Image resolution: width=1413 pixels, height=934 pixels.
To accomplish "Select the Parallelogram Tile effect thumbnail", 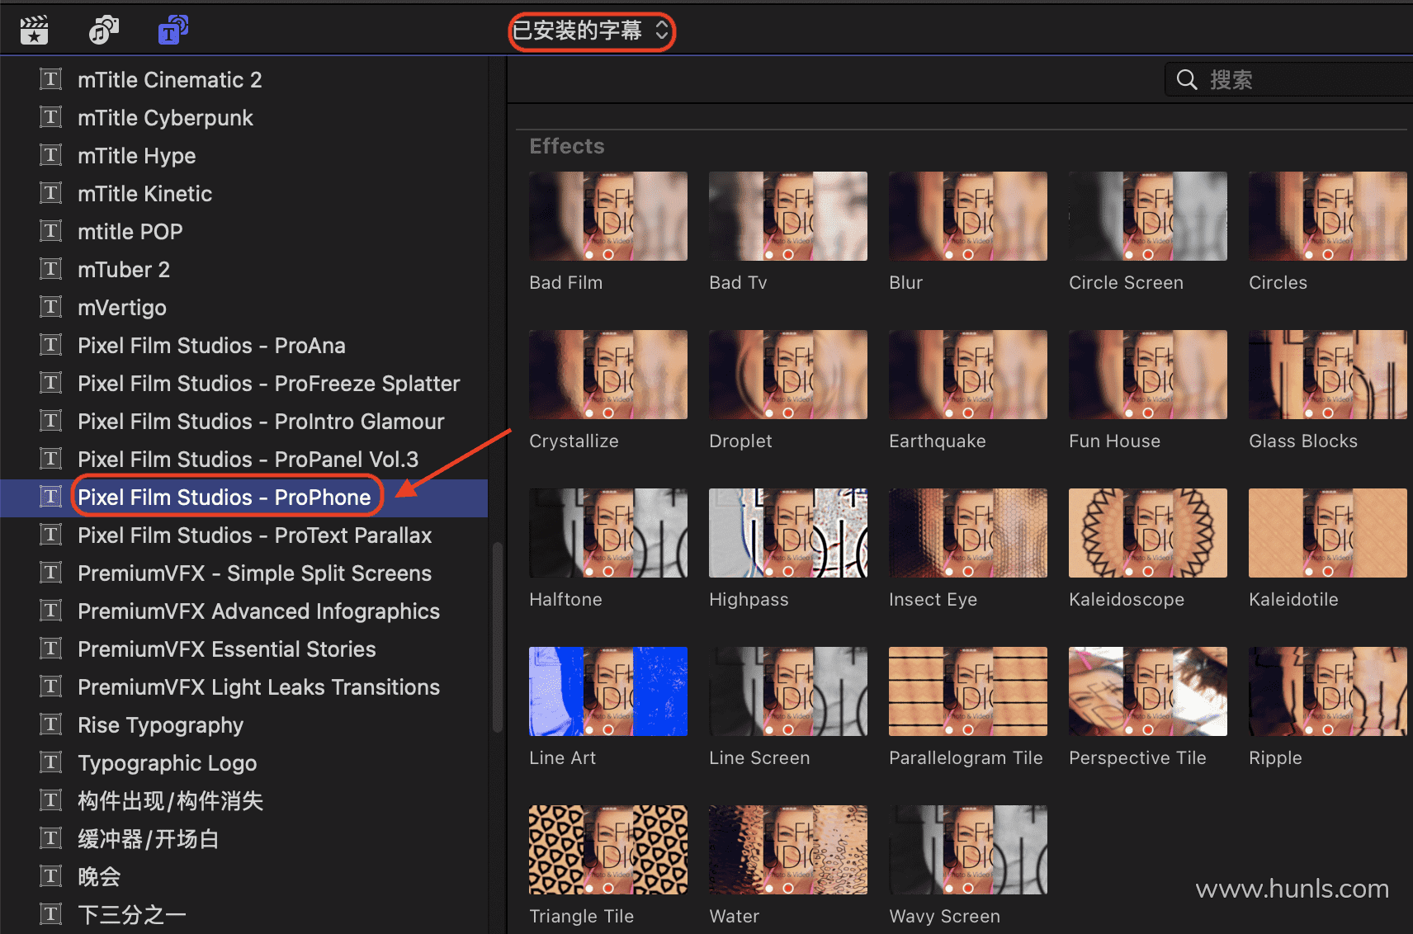I will [x=968, y=691].
